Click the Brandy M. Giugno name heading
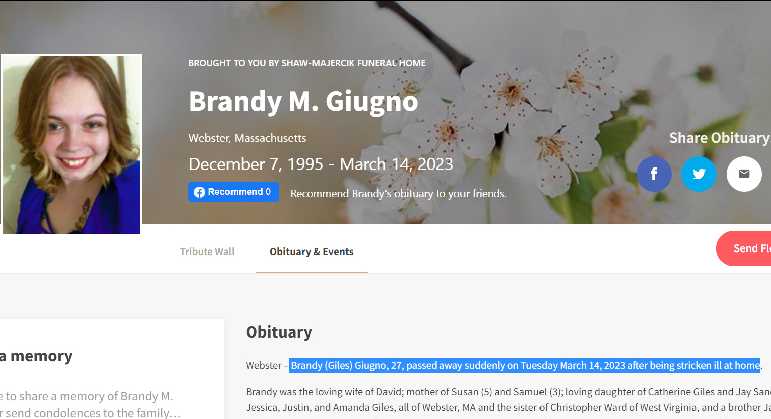771x419 pixels. pyautogui.click(x=303, y=101)
